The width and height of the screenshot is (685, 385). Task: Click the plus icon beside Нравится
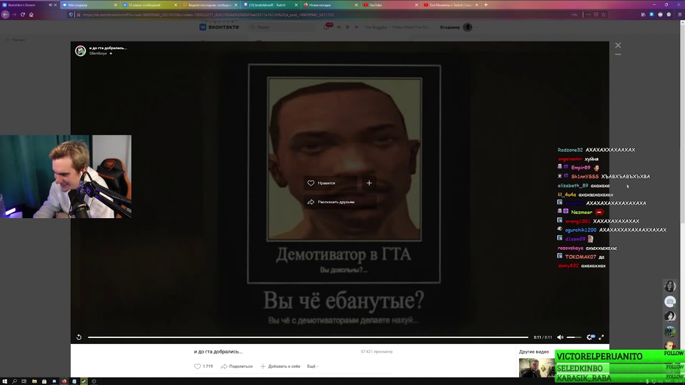pos(369,183)
